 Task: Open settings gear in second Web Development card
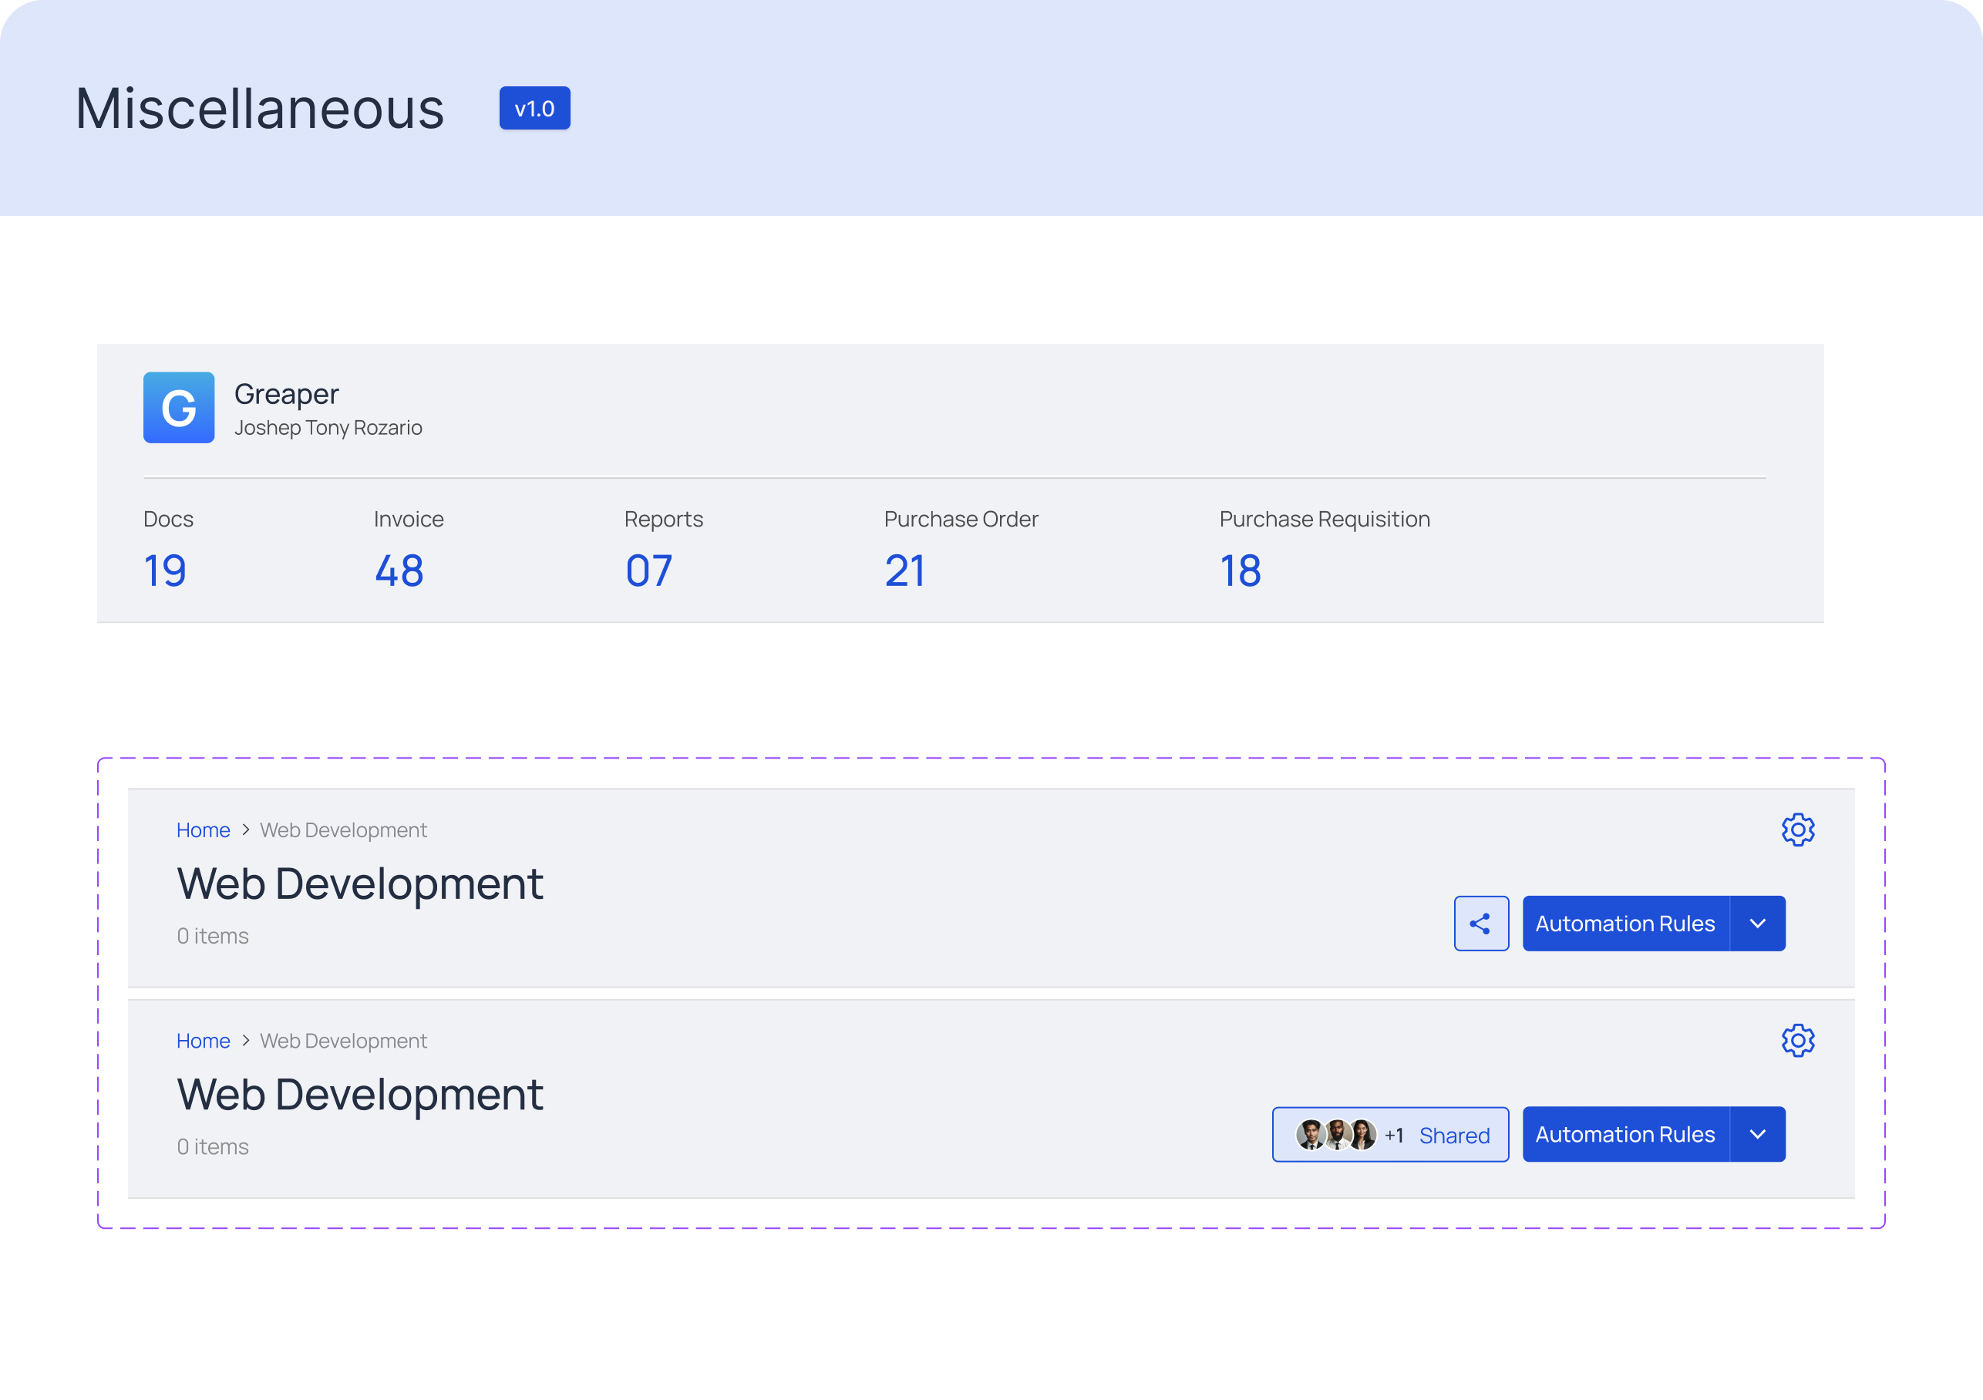click(1797, 1040)
